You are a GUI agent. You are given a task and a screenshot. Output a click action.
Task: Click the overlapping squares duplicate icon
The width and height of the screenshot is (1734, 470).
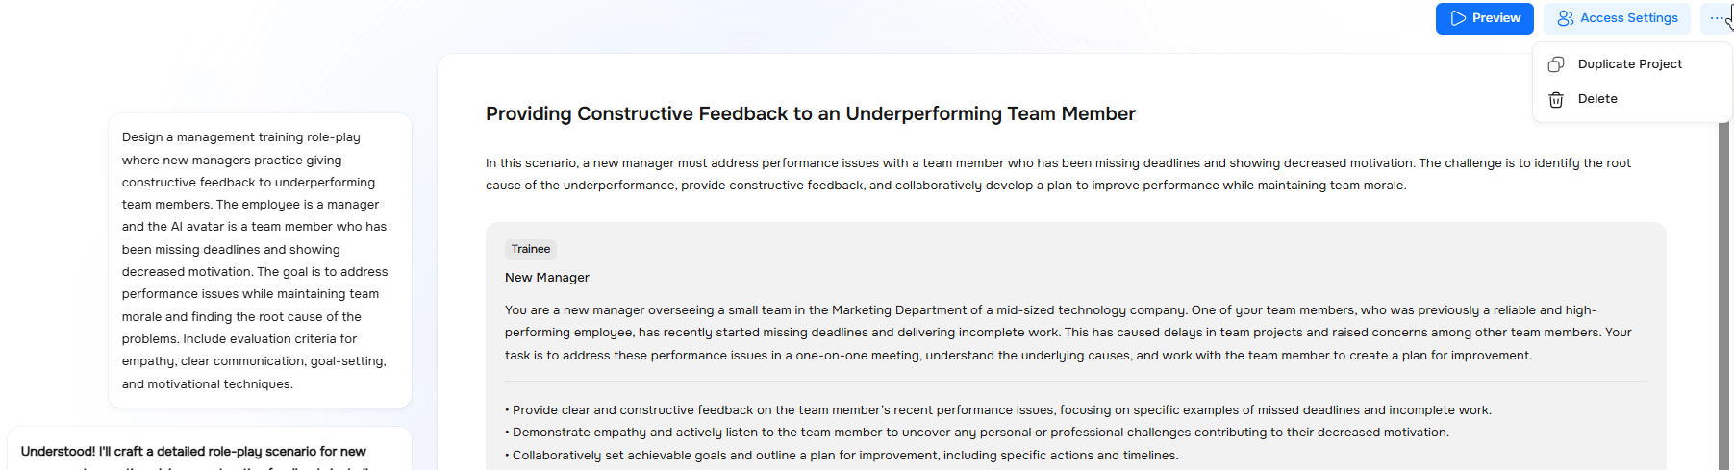1556,64
